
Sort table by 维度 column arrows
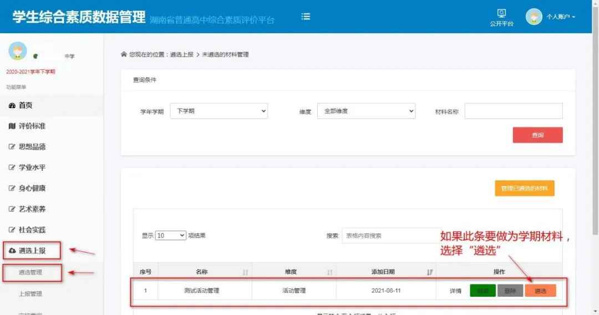(329, 272)
